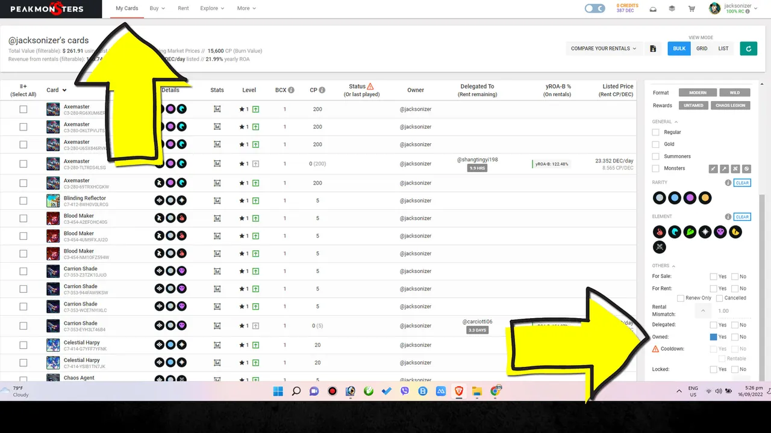This screenshot has width=771, height=433.
Task: Level up the Blinding Reflector card
Action: (x=256, y=201)
